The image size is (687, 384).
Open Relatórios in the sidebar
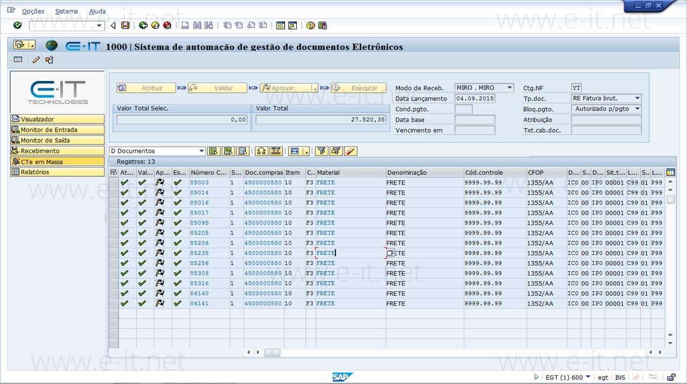pyautogui.click(x=57, y=172)
